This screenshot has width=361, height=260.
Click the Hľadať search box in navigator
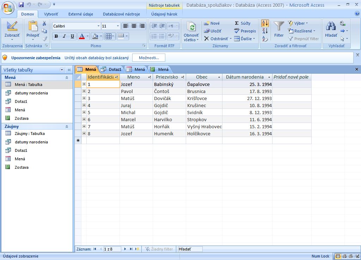pos(190,249)
